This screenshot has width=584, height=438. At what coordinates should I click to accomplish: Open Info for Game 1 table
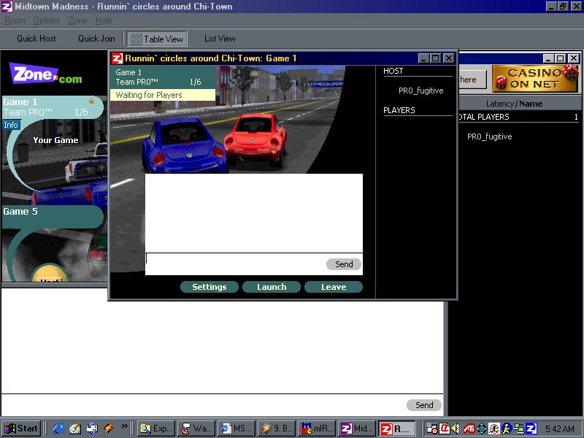11,125
